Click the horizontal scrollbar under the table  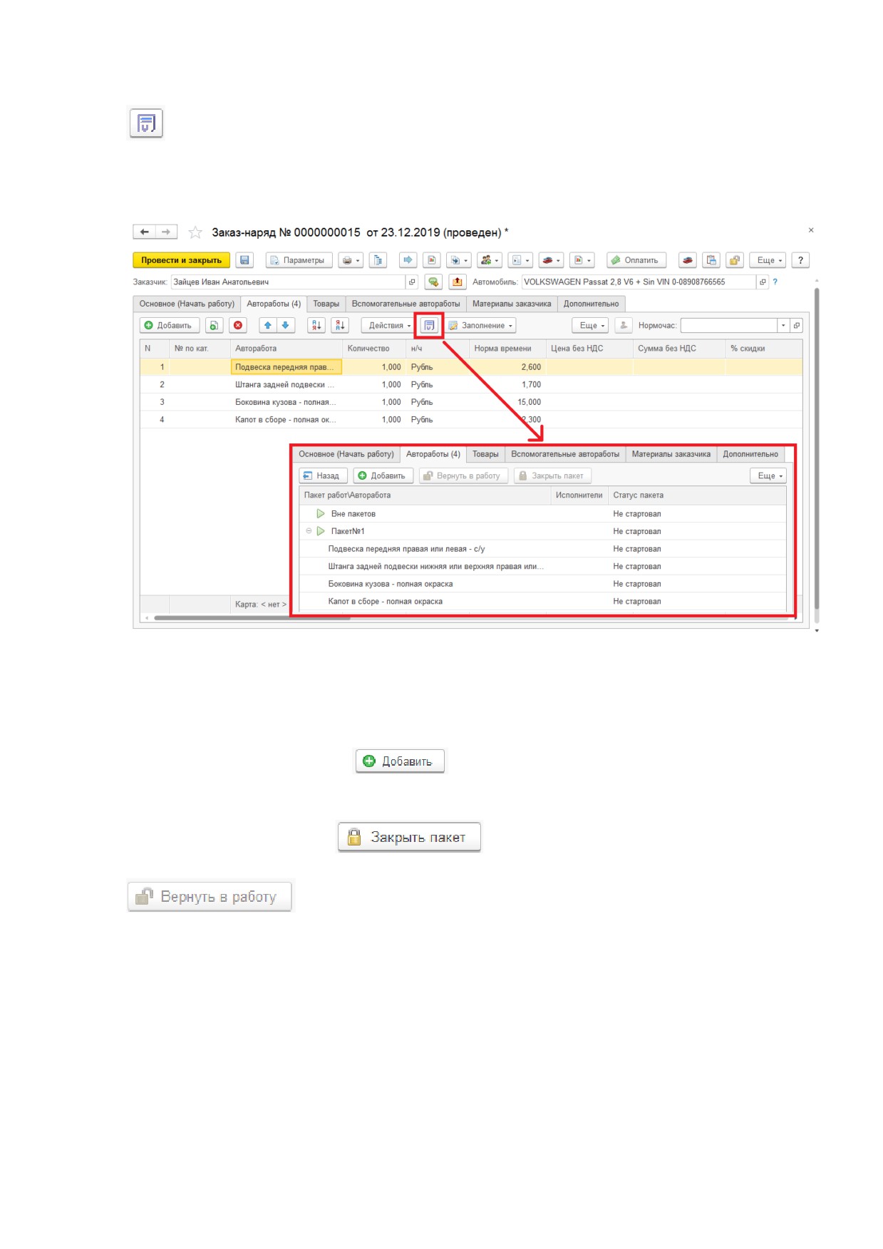pyautogui.click(x=252, y=618)
